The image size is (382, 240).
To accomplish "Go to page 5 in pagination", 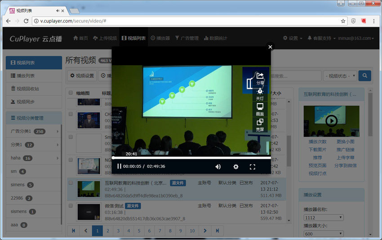I will (139, 231).
